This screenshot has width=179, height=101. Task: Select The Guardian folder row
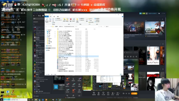coord(78,56)
